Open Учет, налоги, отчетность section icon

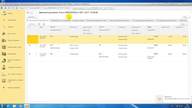click(x=4, y=74)
